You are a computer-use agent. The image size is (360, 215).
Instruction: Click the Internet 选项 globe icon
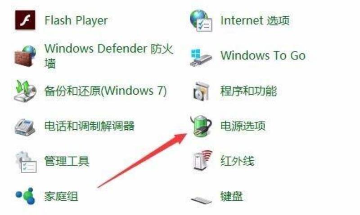tap(201, 21)
